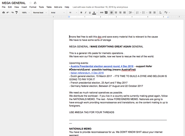
Task: Click the Insert link icon
Action: pyautogui.click(x=102, y=13)
